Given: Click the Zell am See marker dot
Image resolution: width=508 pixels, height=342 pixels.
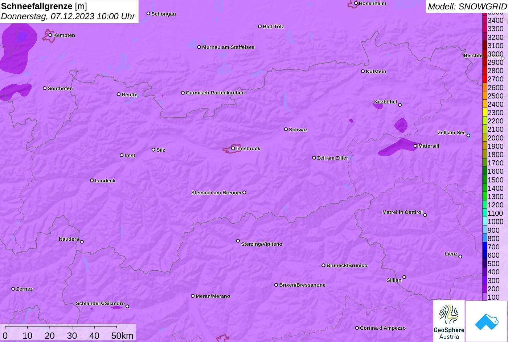Looking at the screenshot, I should tap(468, 136).
